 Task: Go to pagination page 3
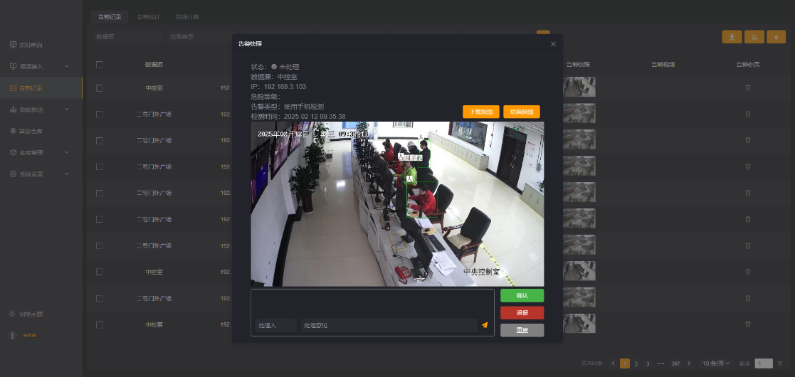(648, 363)
